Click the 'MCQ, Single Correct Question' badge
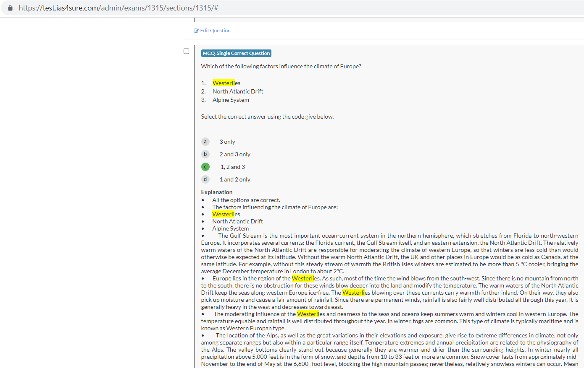Viewport: 584px width, 368px height. (236, 53)
